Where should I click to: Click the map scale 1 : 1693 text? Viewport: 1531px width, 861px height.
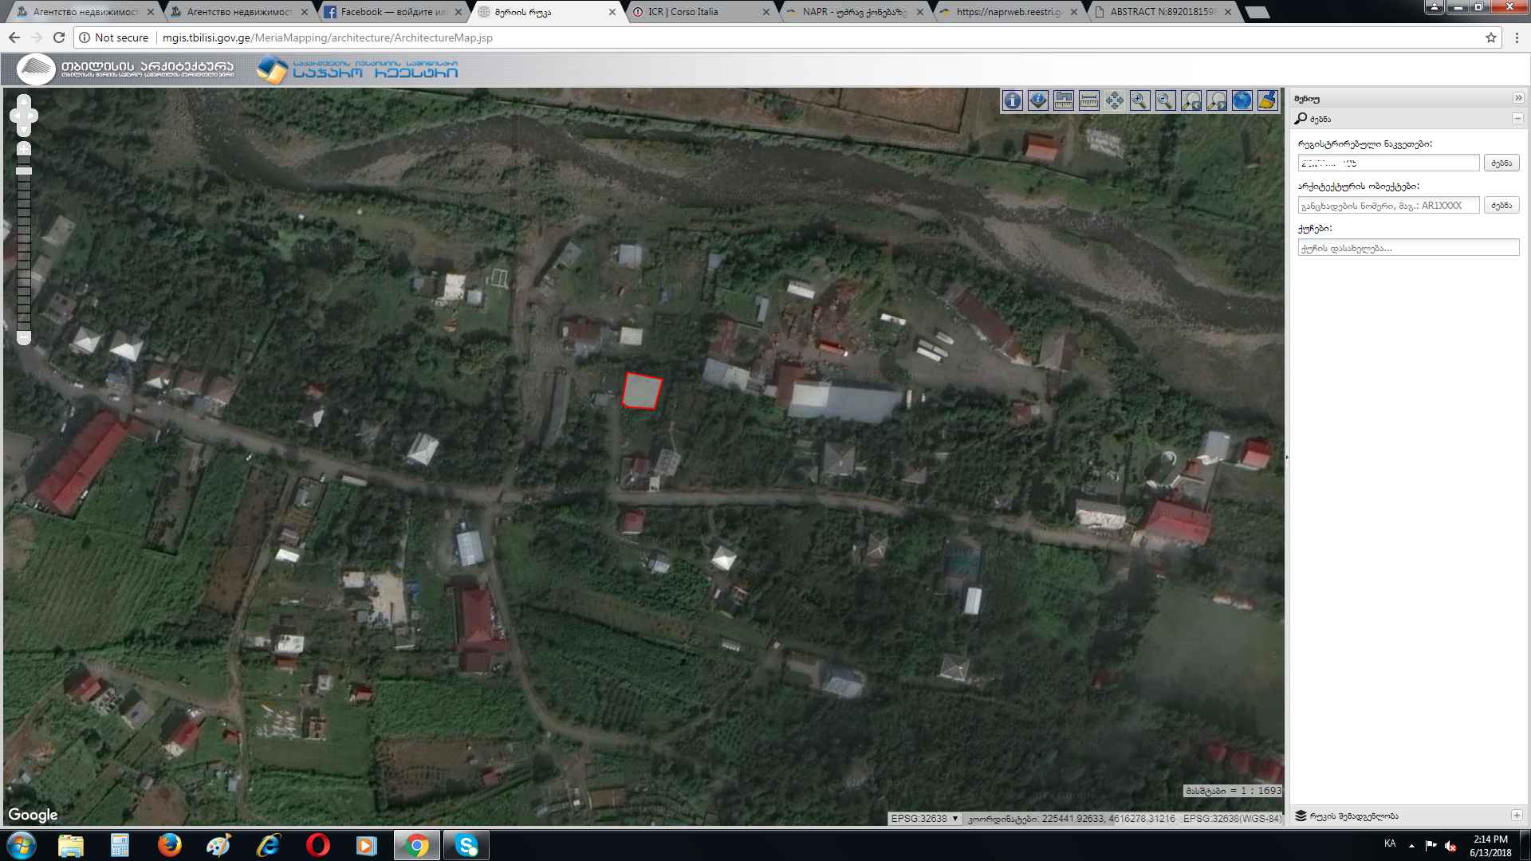(x=1234, y=791)
